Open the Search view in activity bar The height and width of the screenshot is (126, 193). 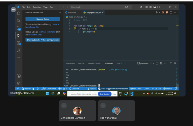(x=19, y=21)
